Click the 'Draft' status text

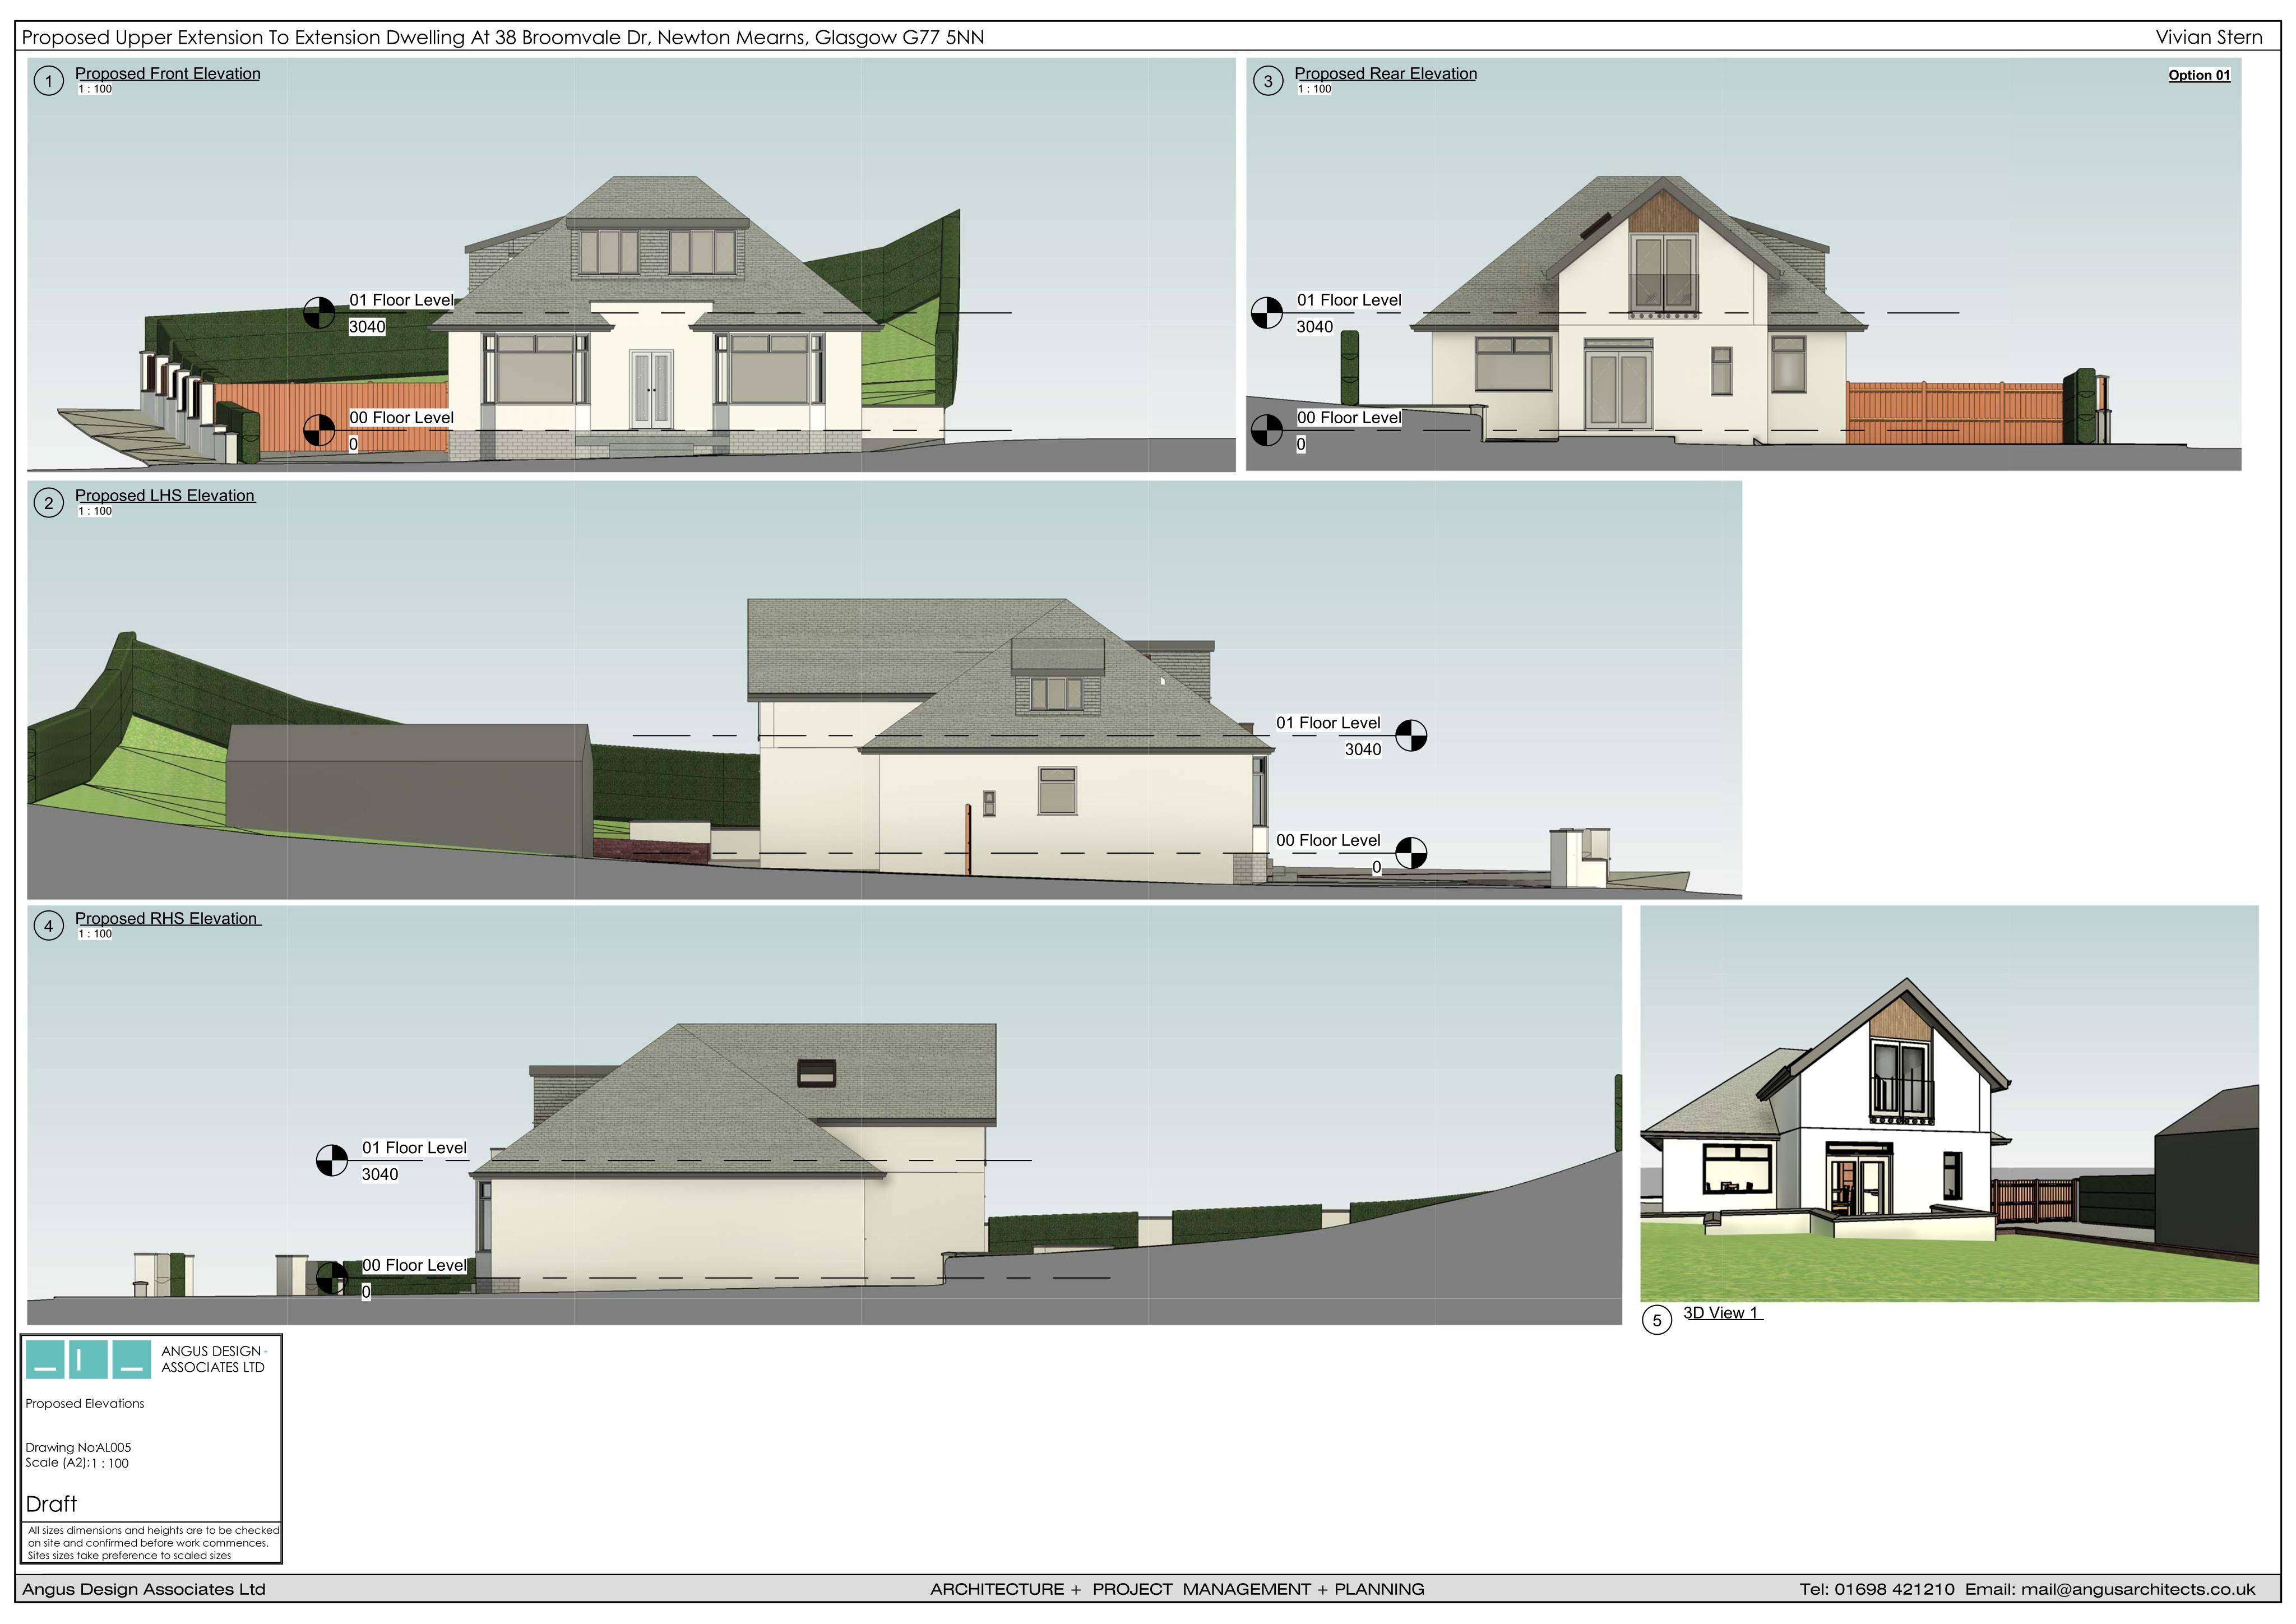51,1504
